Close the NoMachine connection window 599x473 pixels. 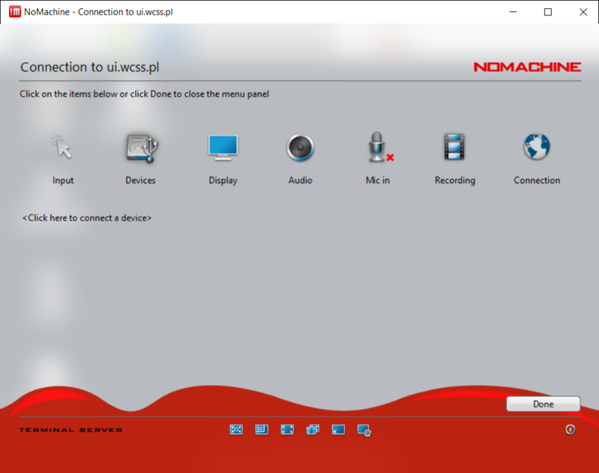[x=583, y=12]
